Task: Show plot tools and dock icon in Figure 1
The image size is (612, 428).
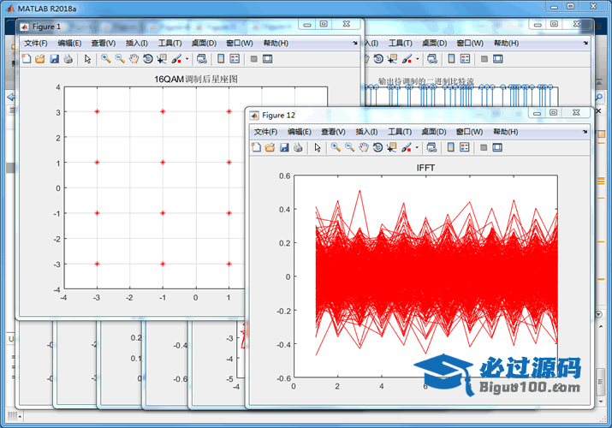Action: (267, 59)
